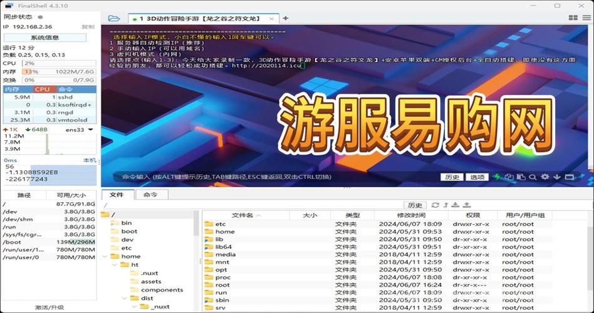
Task: Open terminal settings gear
Action: 544,177
